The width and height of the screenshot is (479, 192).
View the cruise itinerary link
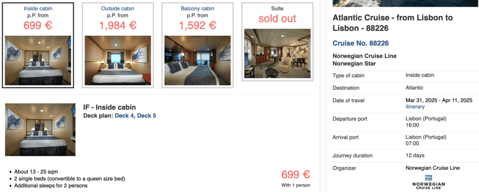(x=415, y=107)
